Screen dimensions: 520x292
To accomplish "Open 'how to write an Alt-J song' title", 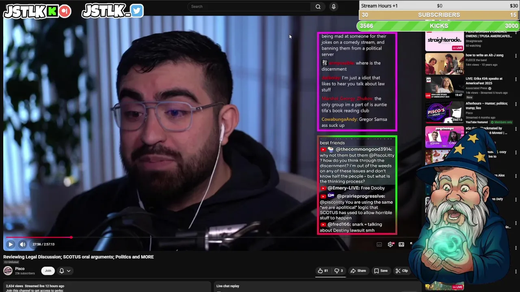I will tap(484, 55).
